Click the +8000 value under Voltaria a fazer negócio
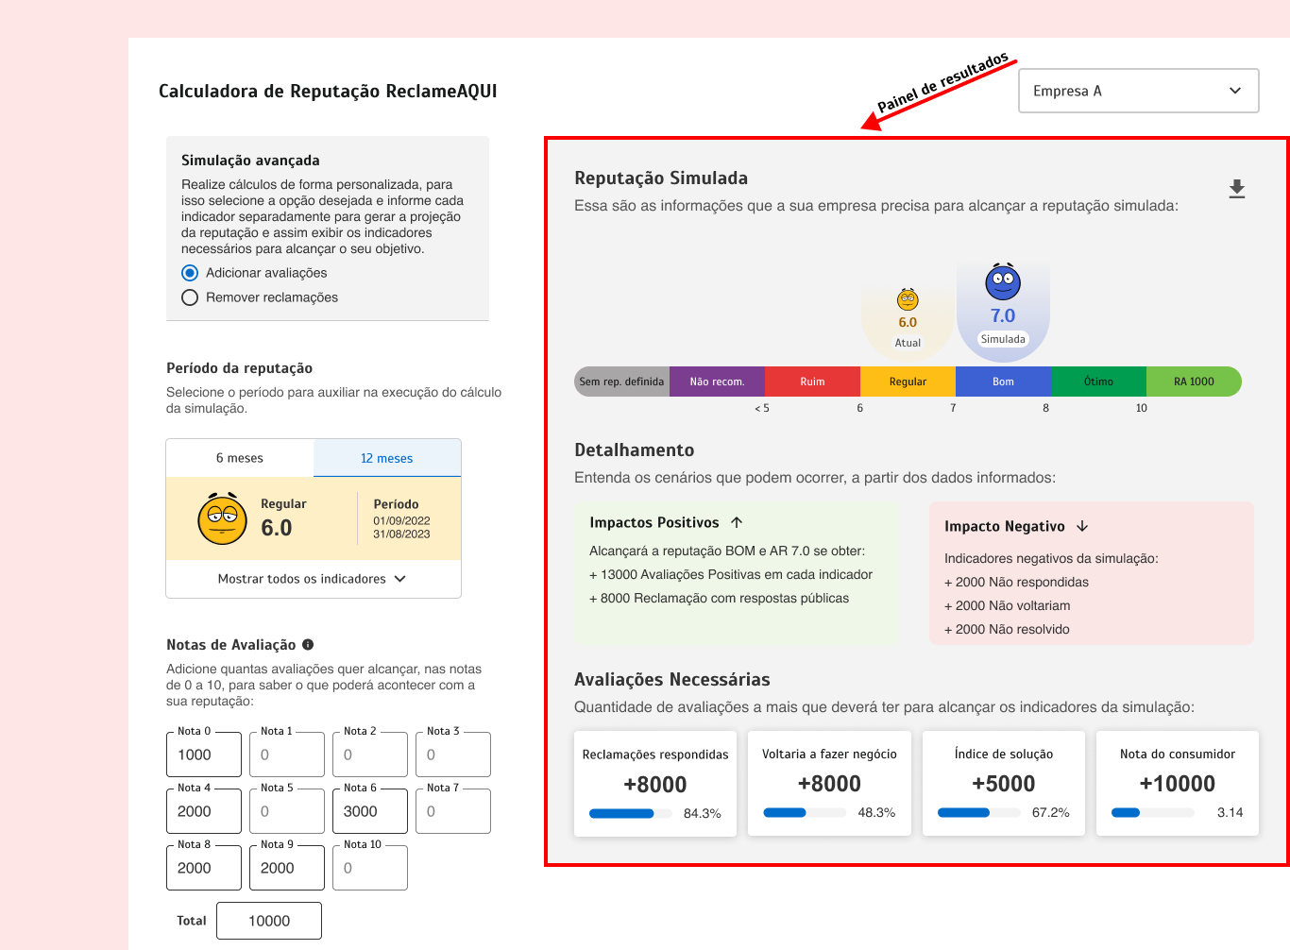 [829, 784]
